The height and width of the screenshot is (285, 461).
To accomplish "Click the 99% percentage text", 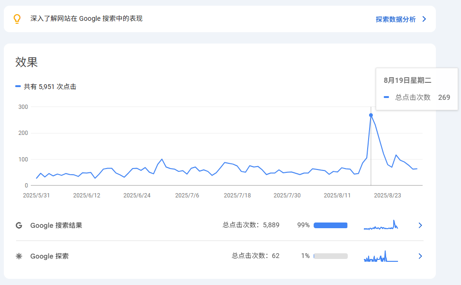I will click(x=303, y=225).
